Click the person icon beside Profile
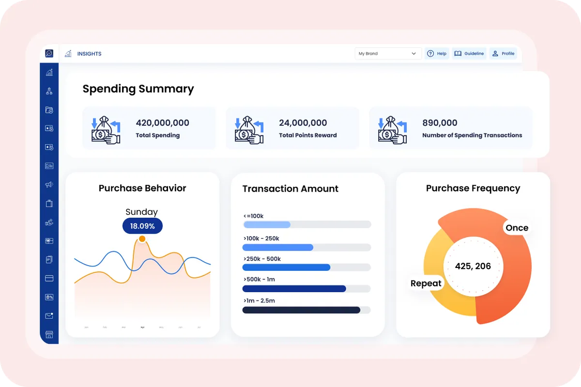This screenshot has height=387, width=581. [495, 54]
